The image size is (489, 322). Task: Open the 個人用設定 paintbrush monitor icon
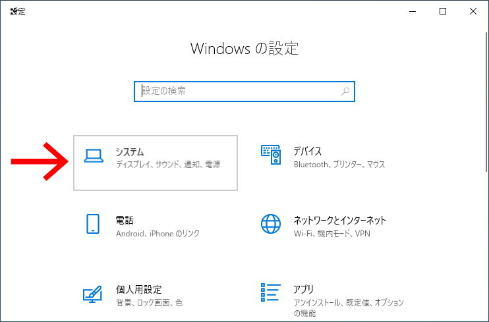[92, 294]
